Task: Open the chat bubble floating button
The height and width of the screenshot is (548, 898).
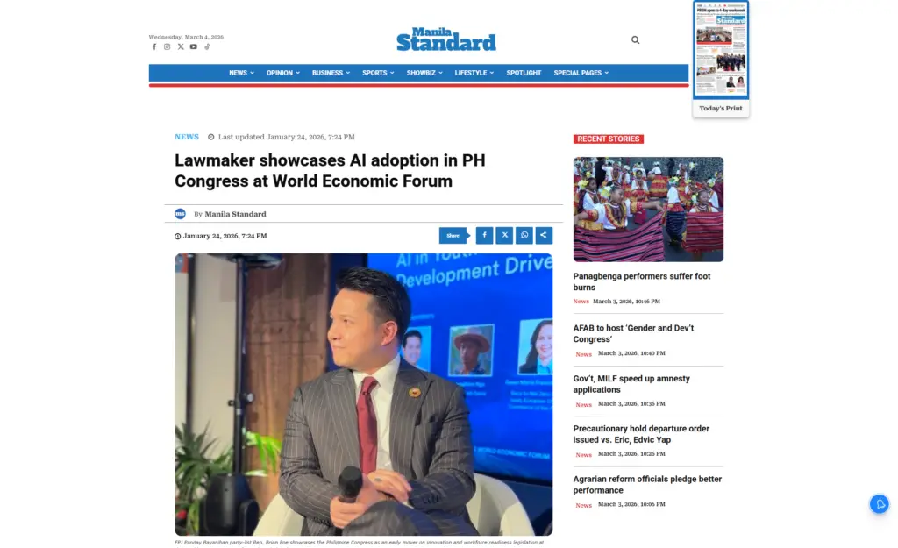Action: 879,504
